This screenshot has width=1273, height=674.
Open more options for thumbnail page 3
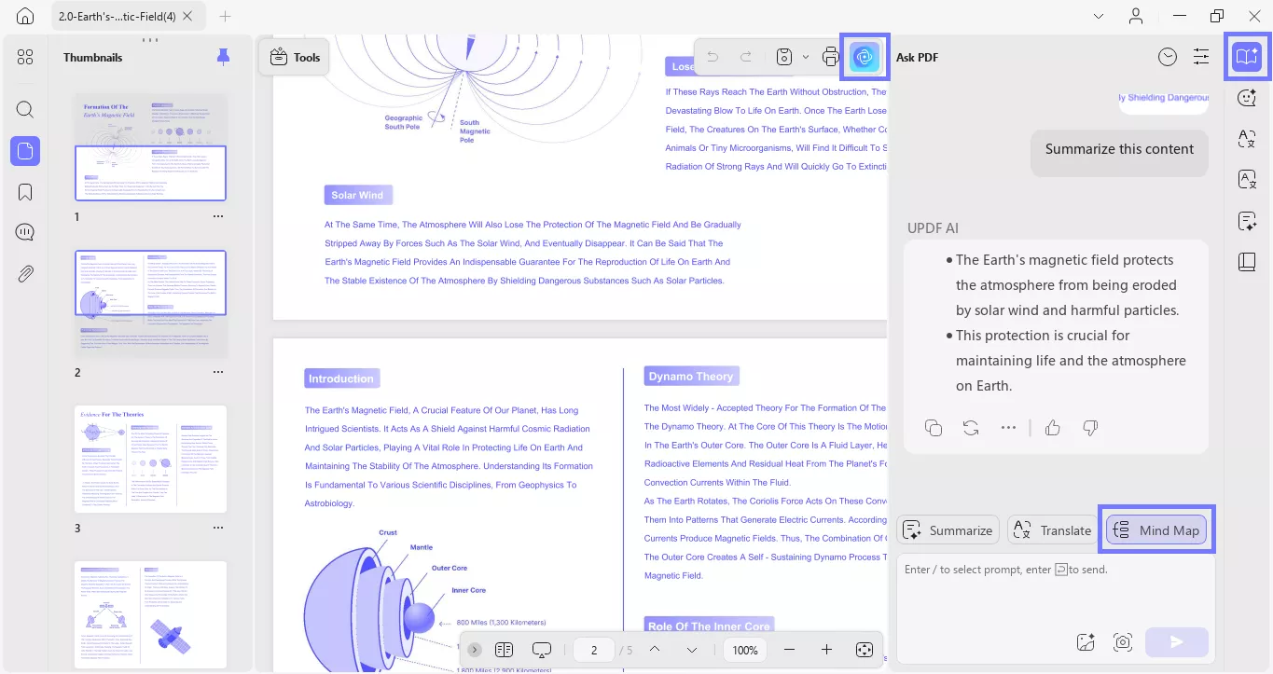point(218,528)
